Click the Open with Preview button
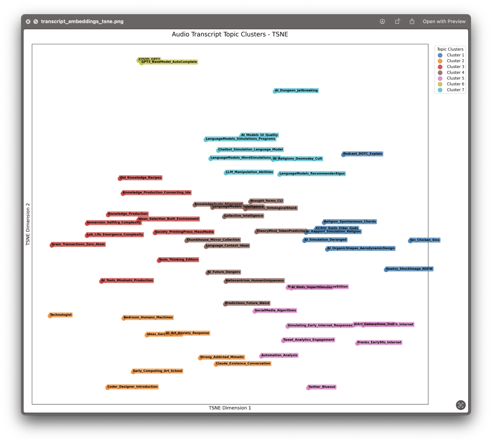 pyautogui.click(x=444, y=21)
